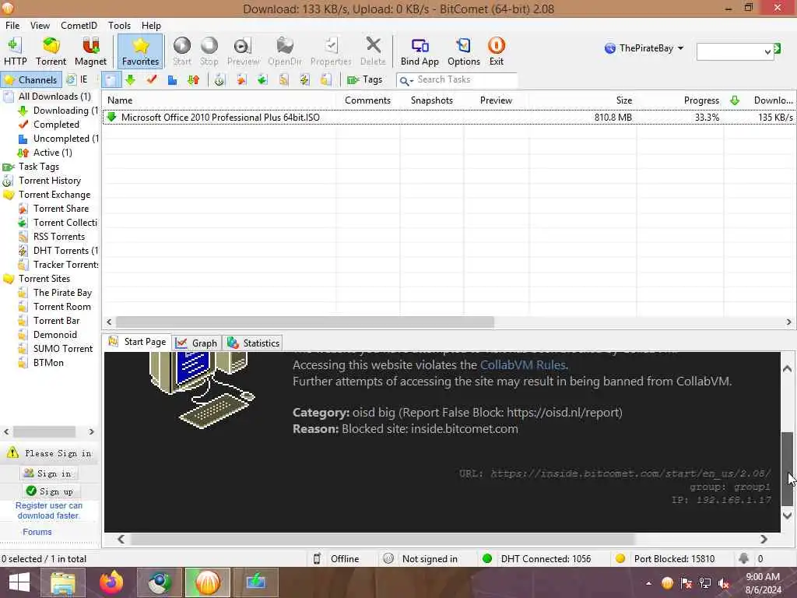
Task: Click the DHT torrents filter icon
Action: click(304, 80)
